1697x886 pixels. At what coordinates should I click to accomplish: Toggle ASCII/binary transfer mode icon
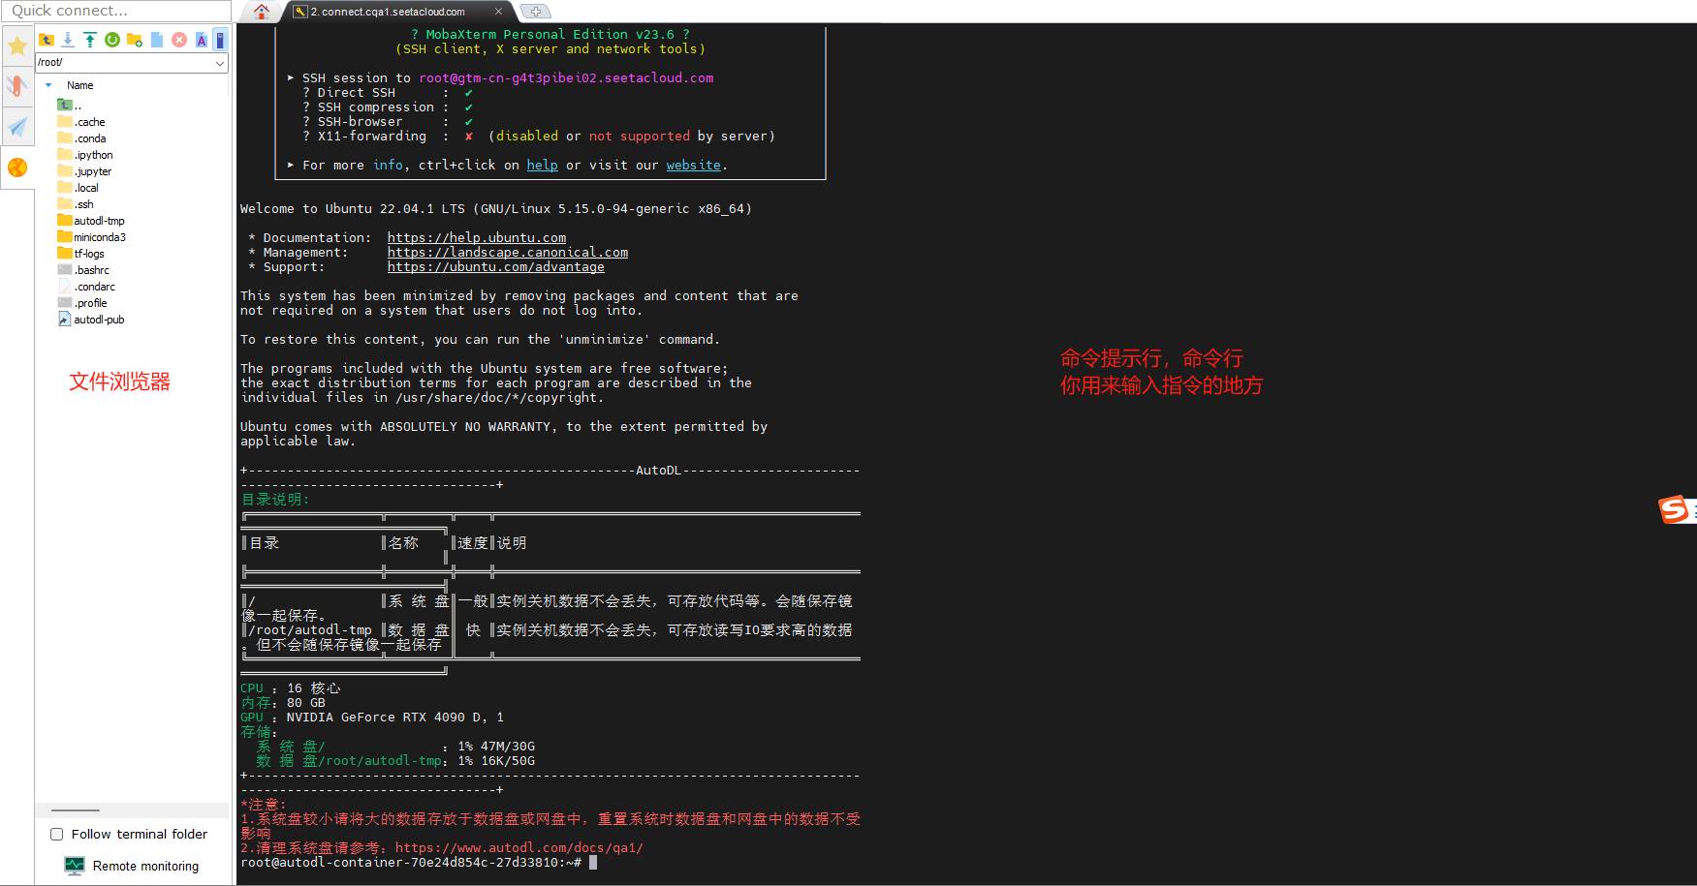[202, 40]
